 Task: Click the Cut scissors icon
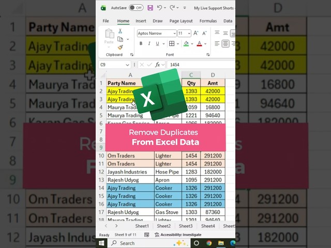click(x=120, y=31)
